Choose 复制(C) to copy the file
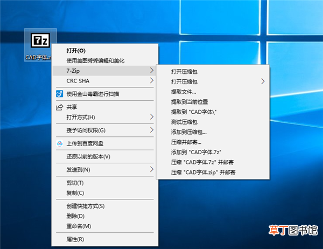 point(104,193)
